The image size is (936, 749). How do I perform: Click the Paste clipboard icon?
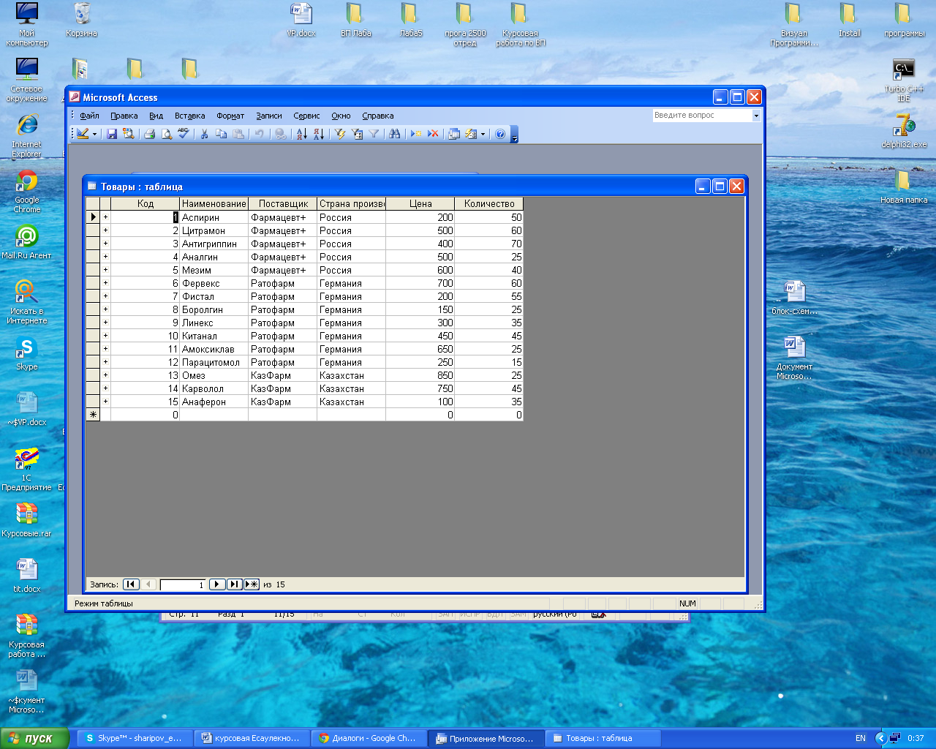coord(238,134)
